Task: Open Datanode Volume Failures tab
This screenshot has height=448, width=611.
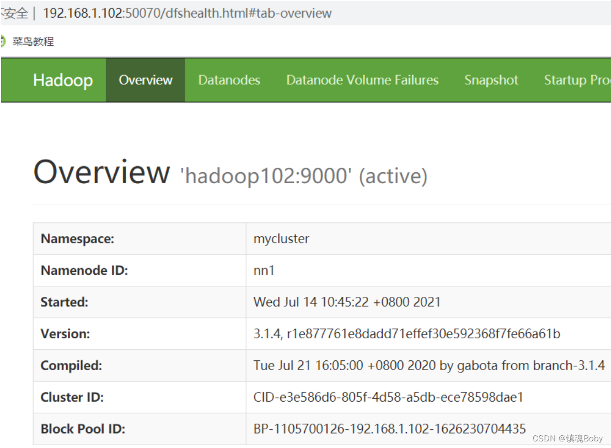Action: 362,80
